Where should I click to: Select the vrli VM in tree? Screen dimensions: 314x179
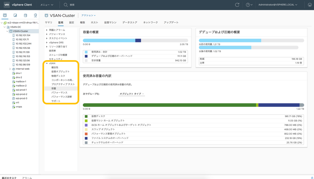[17, 103]
